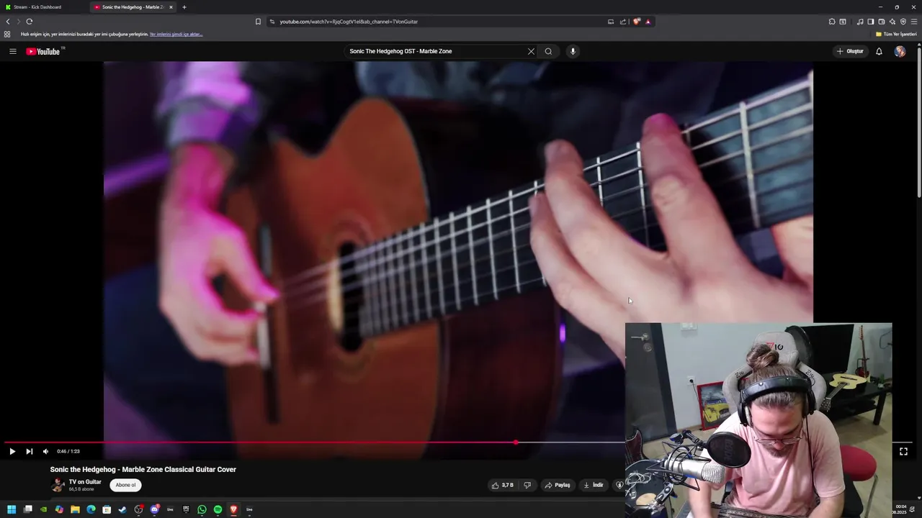922x518 pixels.
Task: Click the Oluştur create button
Action: [x=850, y=51]
